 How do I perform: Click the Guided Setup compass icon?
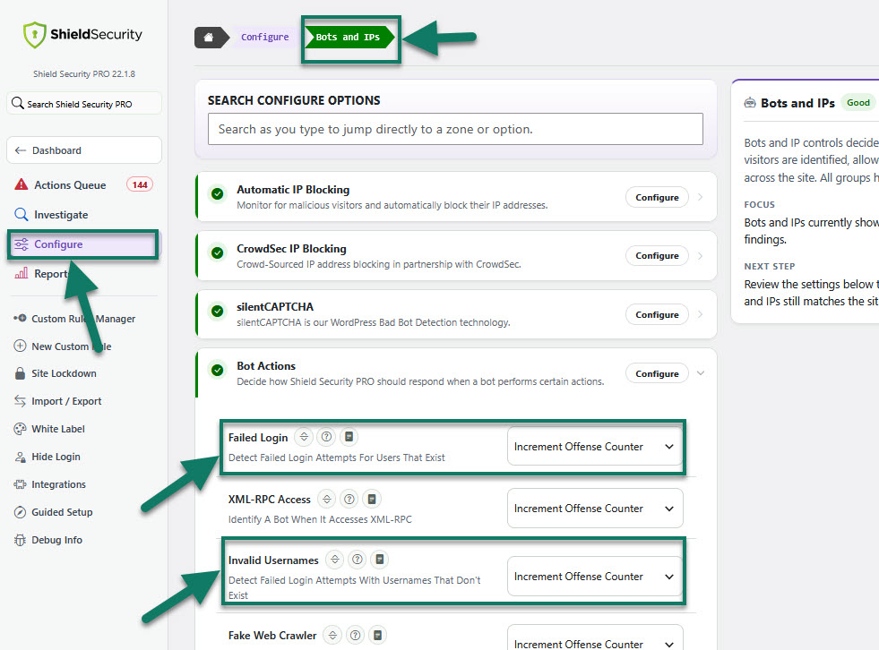[x=21, y=512]
